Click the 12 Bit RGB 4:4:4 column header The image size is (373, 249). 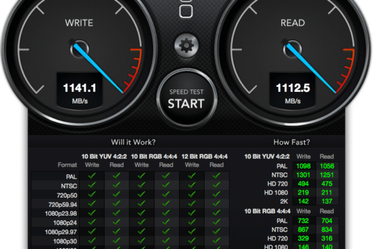point(204,156)
